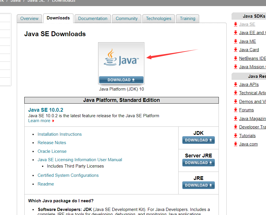Open Certified System Configurations link

click(68, 175)
